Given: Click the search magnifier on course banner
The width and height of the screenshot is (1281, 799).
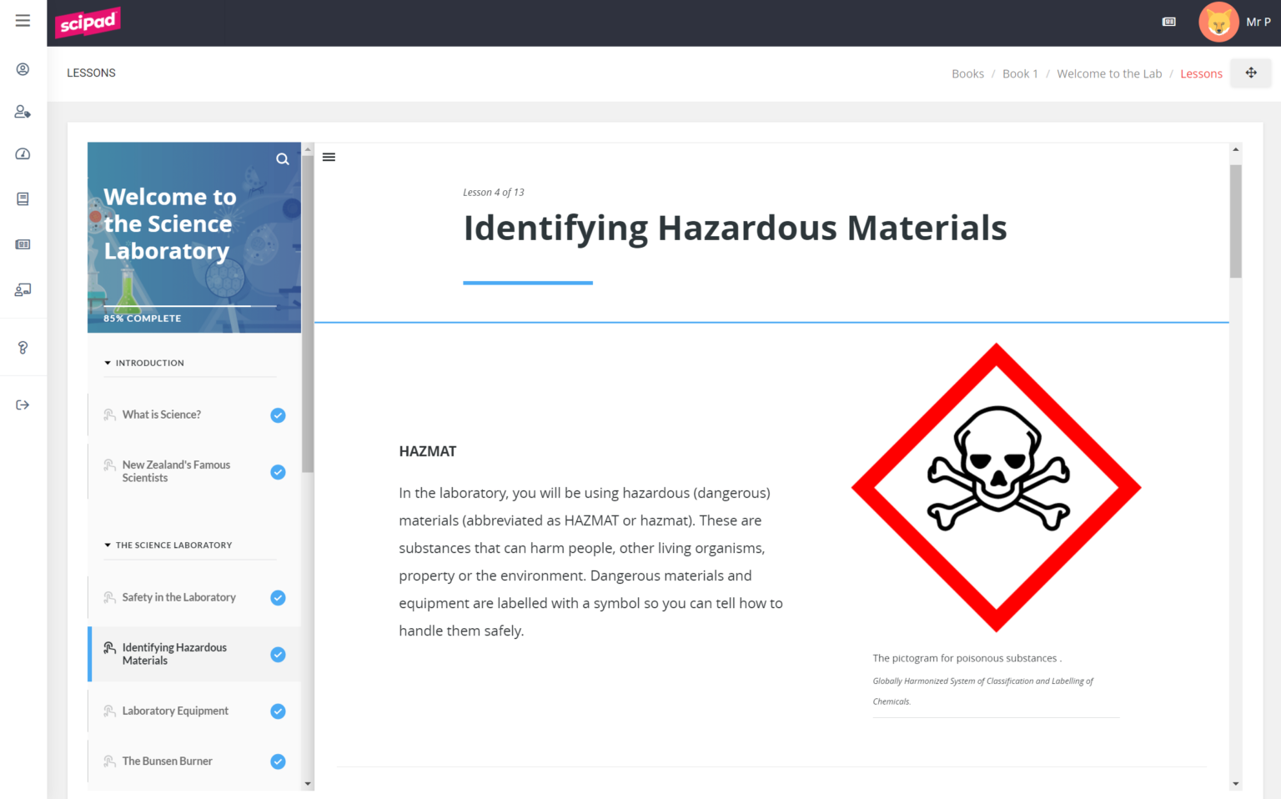Looking at the screenshot, I should click(283, 159).
